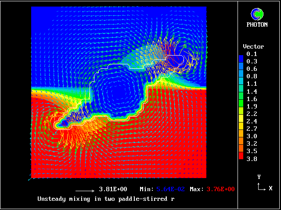Select the orange 3.0 legend color
The height and width of the screenshot is (210, 281).
click(241, 136)
